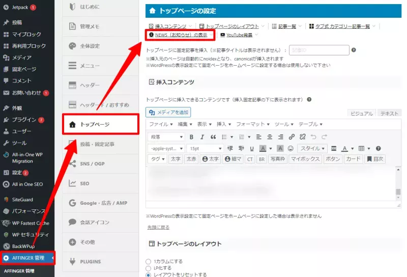Expand numbered list style arrow
407x277 pixels.
point(249,137)
